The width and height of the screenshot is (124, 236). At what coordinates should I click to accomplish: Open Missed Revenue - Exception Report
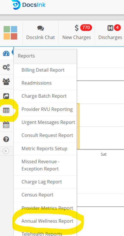pyautogui.click(x=45, y=165)
